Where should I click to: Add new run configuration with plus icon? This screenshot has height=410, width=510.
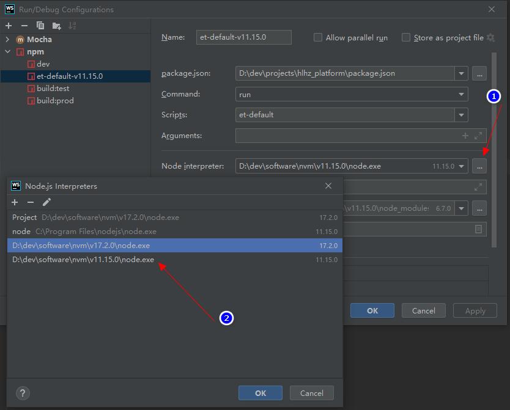coord(9,26)
